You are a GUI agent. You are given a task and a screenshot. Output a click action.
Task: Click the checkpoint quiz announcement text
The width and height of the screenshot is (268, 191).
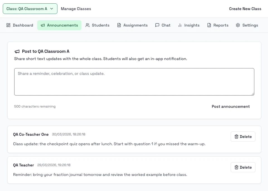tap(109, 144)
